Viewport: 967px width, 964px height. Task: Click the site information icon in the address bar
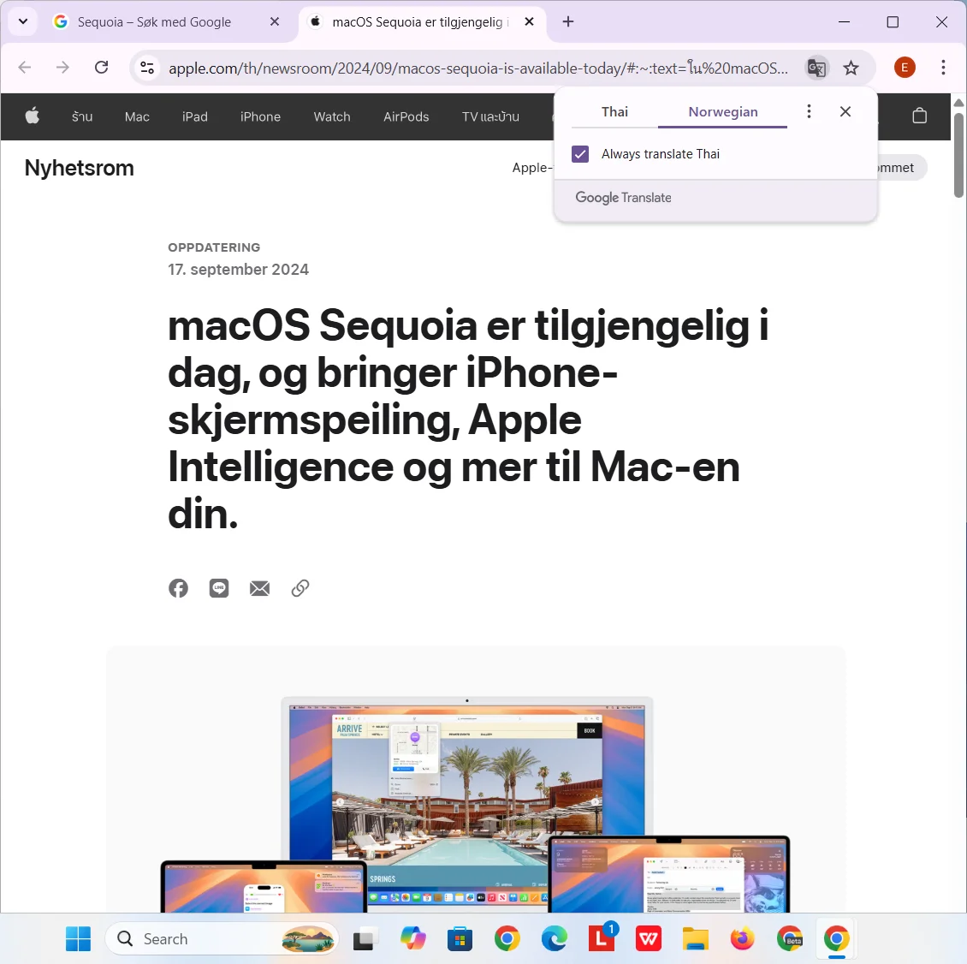pyautogui.click(x=146, y=67)
